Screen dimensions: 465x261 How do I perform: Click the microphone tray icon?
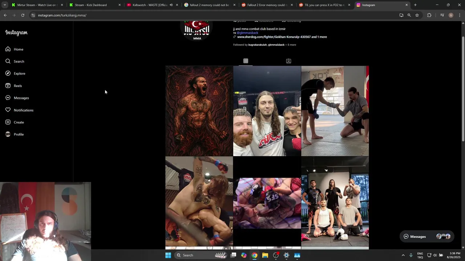[411, 255]
